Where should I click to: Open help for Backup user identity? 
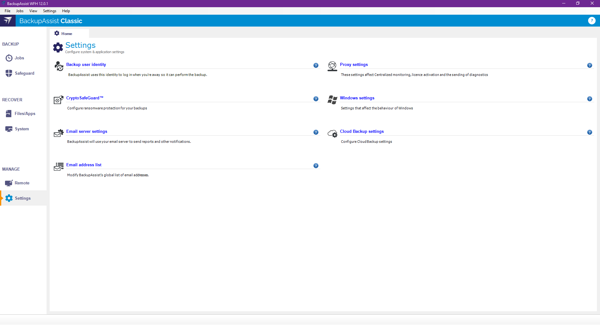[x=316, y=65]
